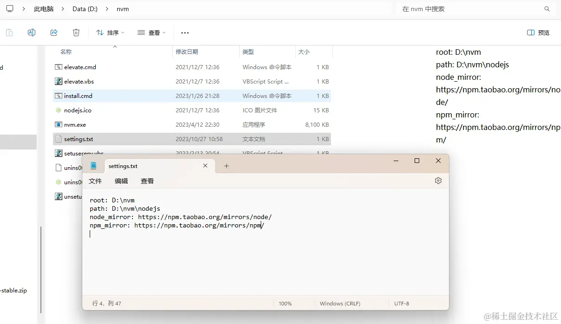Viewport: 561px width, 324px height.
Task: Click the setuserenv.vbs file icon
Action: coord(59,152)
